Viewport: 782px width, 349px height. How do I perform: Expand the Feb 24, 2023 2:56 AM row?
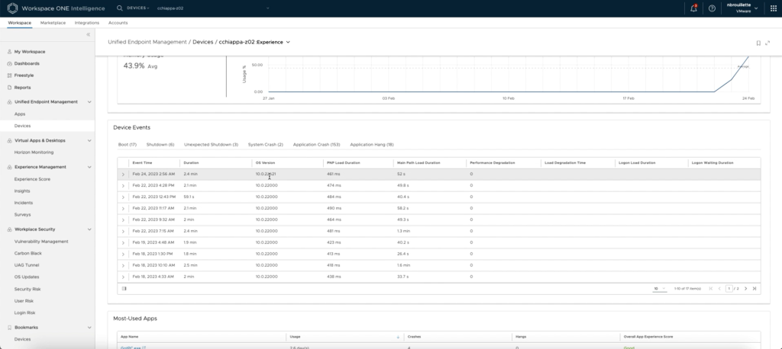123,174
